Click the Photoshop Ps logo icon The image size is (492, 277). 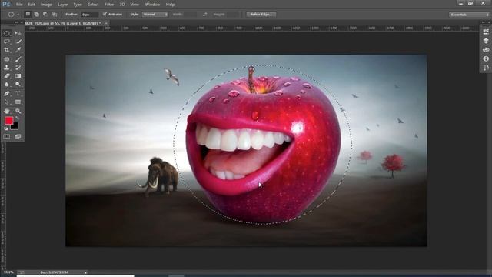[6, 5]
